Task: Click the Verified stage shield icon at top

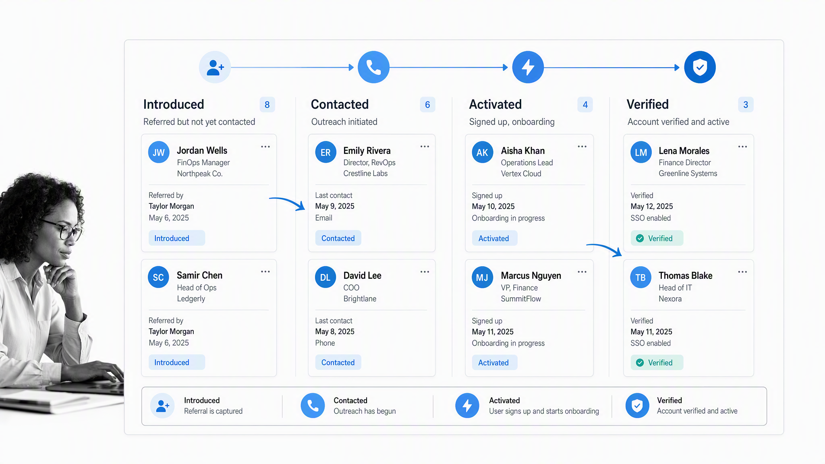Action: pyautogui.click(x=700, y=67)
